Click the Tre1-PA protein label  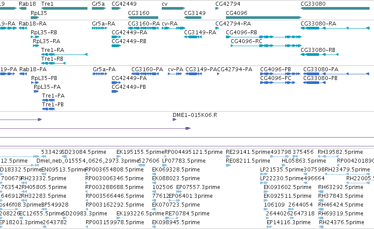pos(54,96)
